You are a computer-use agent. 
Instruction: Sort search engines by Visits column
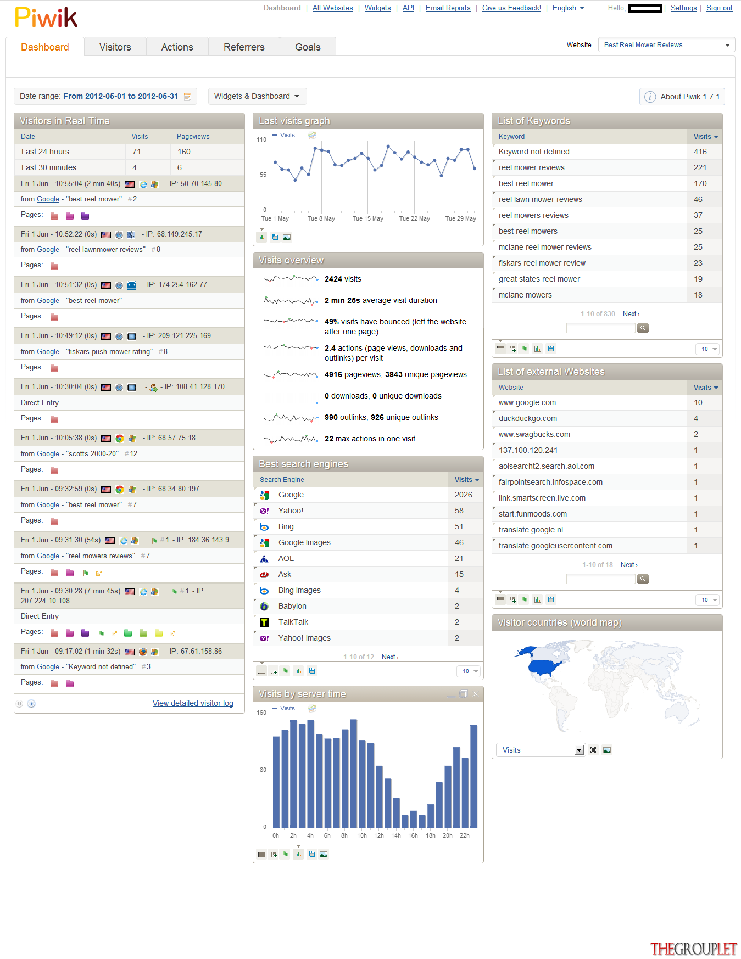point(466,480)
